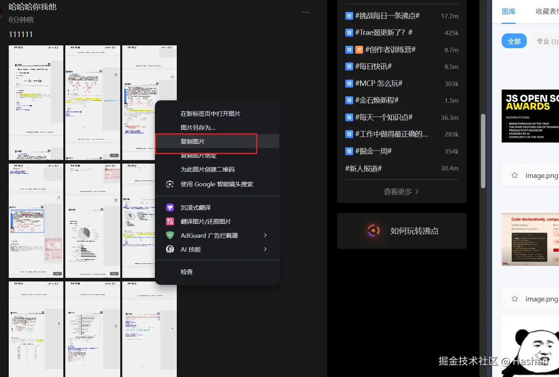Open the post's more options (...) icon

[x=305, y=12]
